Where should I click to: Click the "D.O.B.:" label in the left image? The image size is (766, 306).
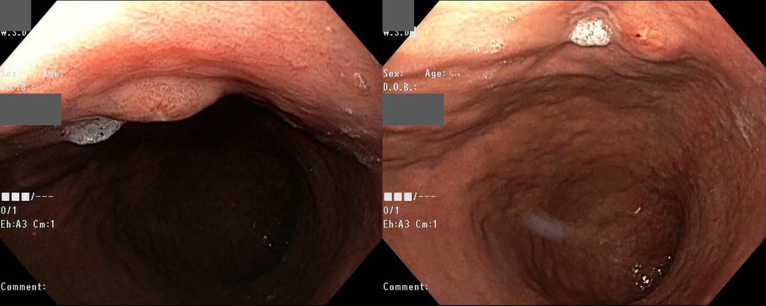point(18,87)
